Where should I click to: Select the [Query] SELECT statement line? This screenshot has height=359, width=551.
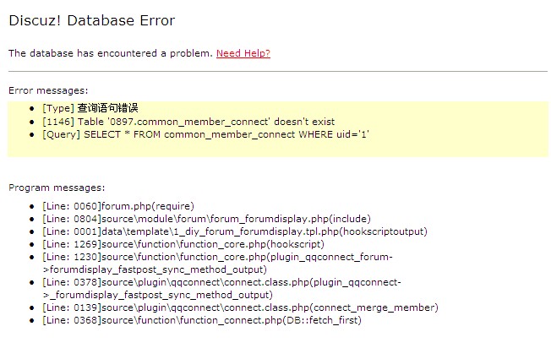(206, 134)
